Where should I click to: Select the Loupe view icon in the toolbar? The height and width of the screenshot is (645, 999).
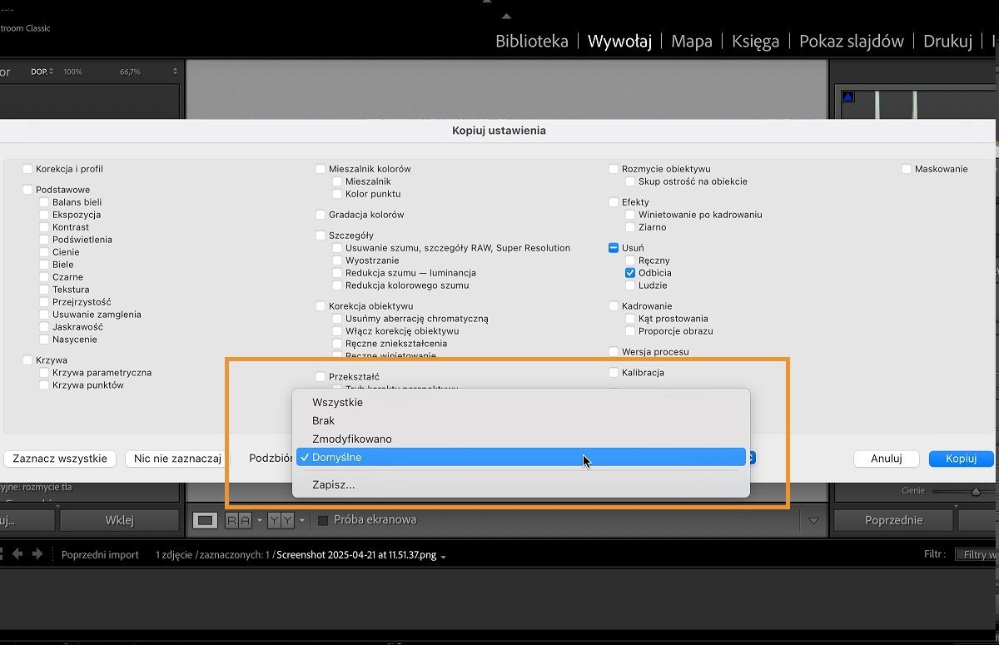(x=206, y=520)
